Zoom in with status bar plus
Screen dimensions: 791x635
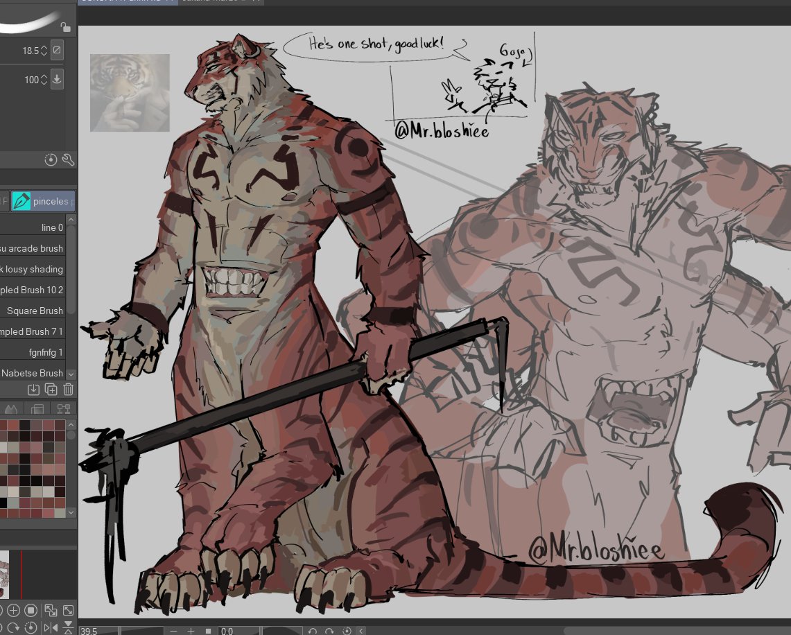click(191, 631)
